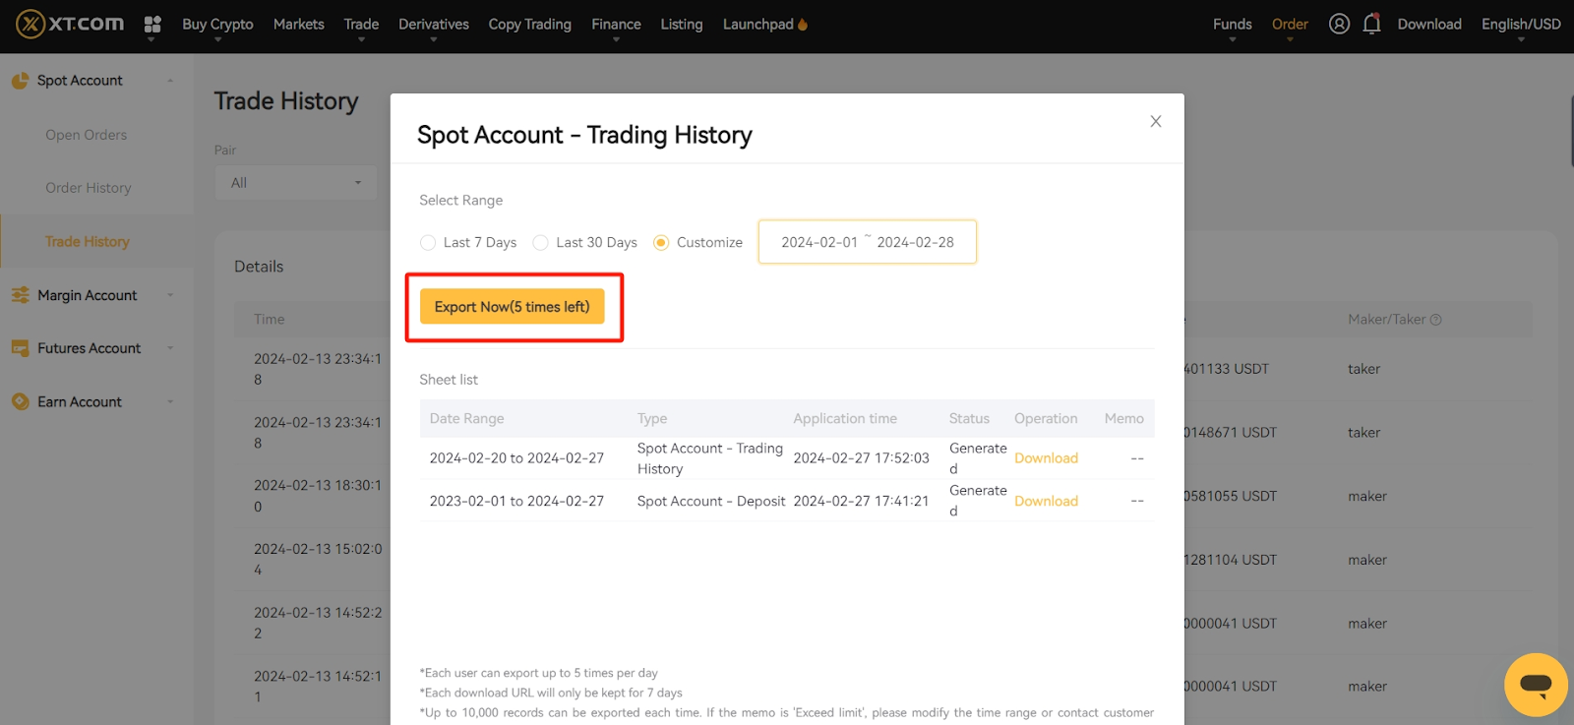Open the English/USD language dropdown
Screen dimensions: 1574x725
click(x=1520, y=25)
